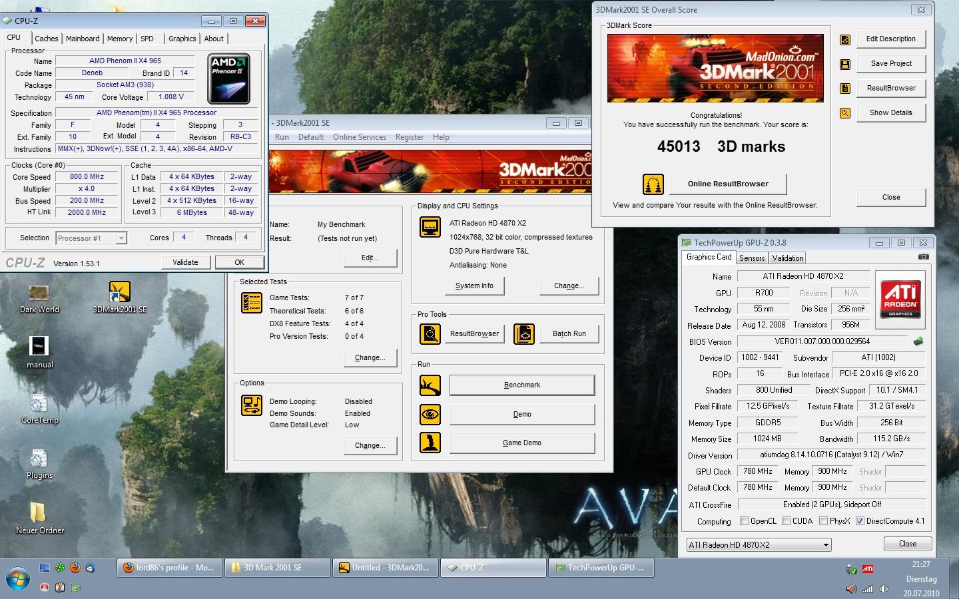Toggle the PhysX checkbox in GPU-Z
Screen dimensions: 959x599
[824, 521]
